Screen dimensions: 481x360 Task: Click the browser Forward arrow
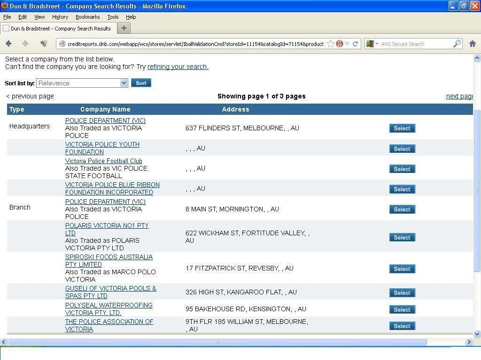pyautogui.click(x=25, y=44)
